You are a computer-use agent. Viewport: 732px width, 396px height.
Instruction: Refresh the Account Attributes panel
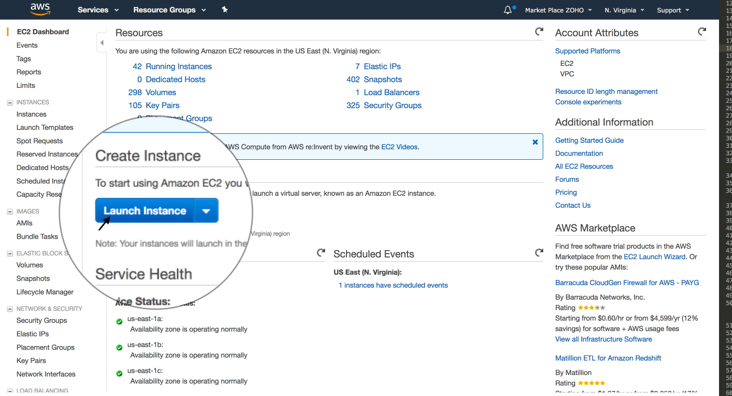[x=702, y=31]
